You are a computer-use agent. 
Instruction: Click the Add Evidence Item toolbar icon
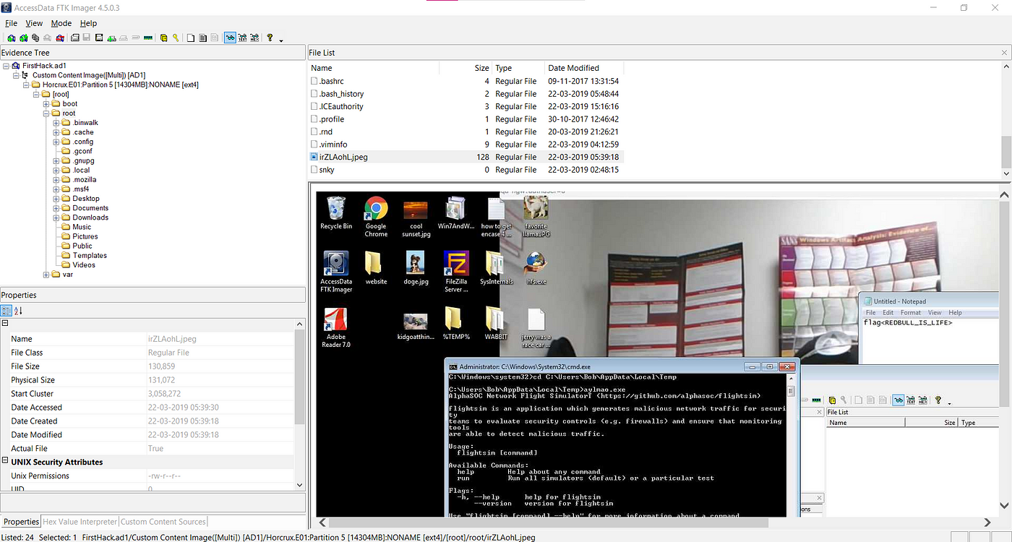[12, 38]
